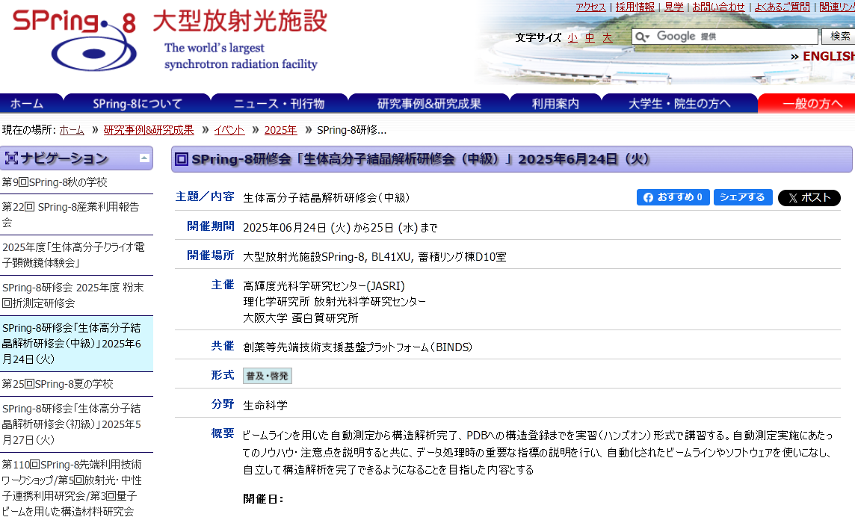Click the 高輝度光科学研究センター(JASRI) text

click(x=324, y=285)
